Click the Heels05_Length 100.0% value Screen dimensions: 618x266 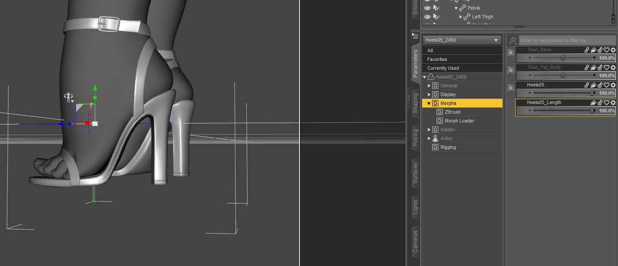(x=607, y=111)
